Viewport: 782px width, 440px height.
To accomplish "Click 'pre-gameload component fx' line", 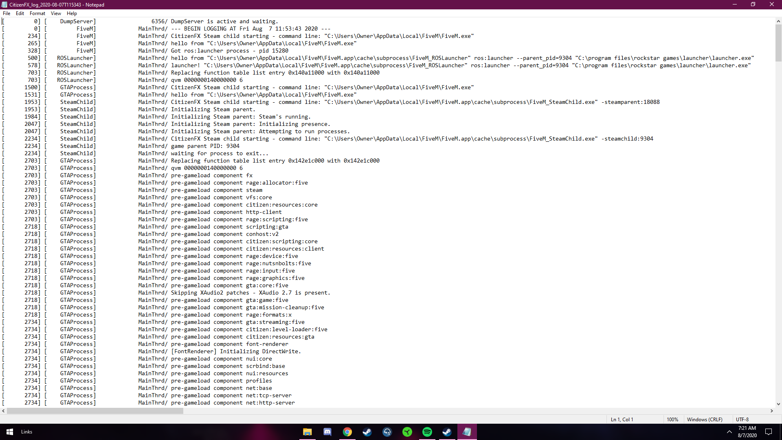I will point(211,176).
